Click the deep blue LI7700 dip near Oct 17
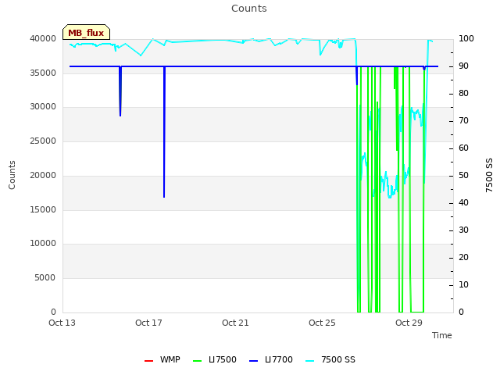 pos(164,132)
